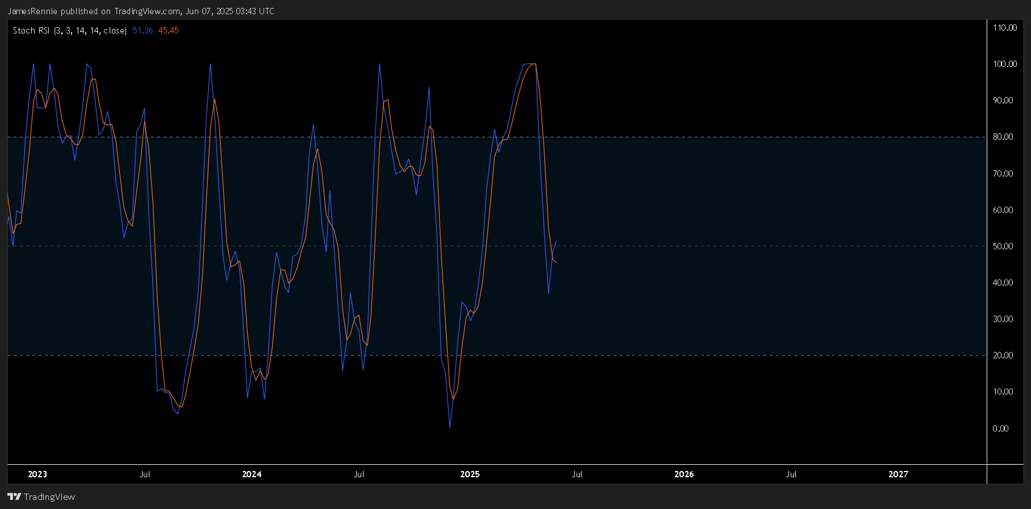Click the 2023 time axis label
Viewport: 1031px width, 509px height.
[37, 474]
